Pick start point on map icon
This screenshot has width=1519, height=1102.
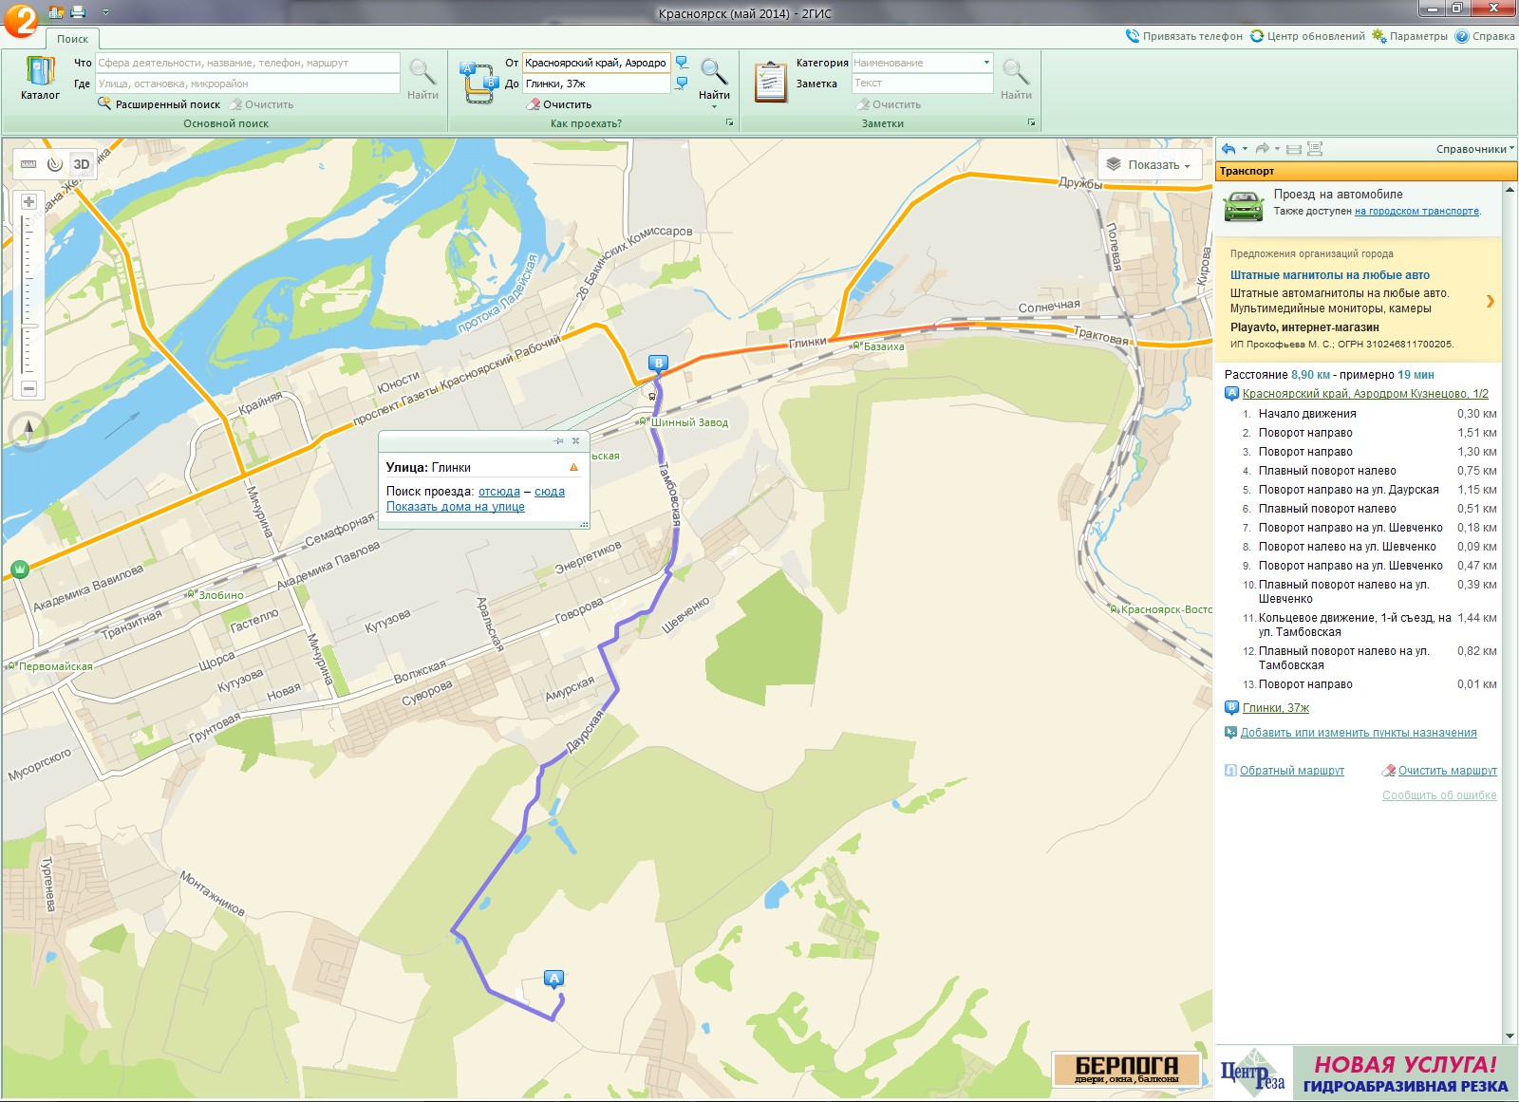pos(682,63)
